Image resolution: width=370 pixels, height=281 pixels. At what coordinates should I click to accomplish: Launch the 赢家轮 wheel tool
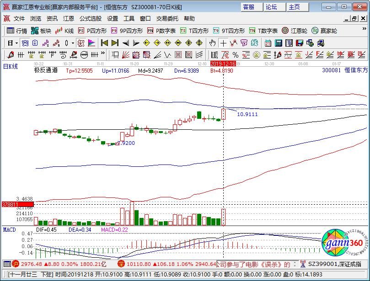point(324,31)
